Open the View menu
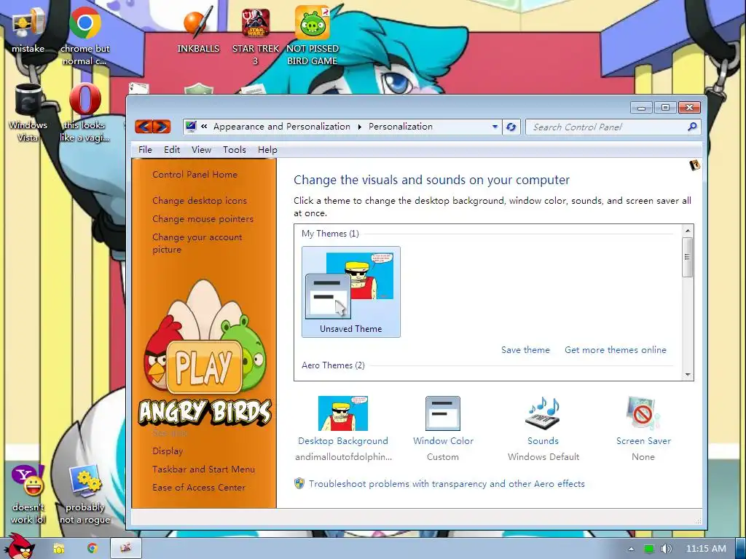The width and height of the screenshot is (746, 559). click(201, 150)
